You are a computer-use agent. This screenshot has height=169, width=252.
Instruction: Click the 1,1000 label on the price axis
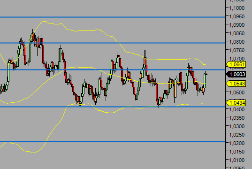click(x=237, y=8)
